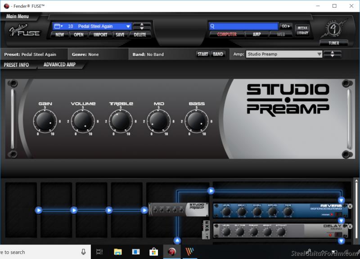Screen dimensions: 360x259
Task: Open the preset source icon dropdown
Action: [58, 26]
